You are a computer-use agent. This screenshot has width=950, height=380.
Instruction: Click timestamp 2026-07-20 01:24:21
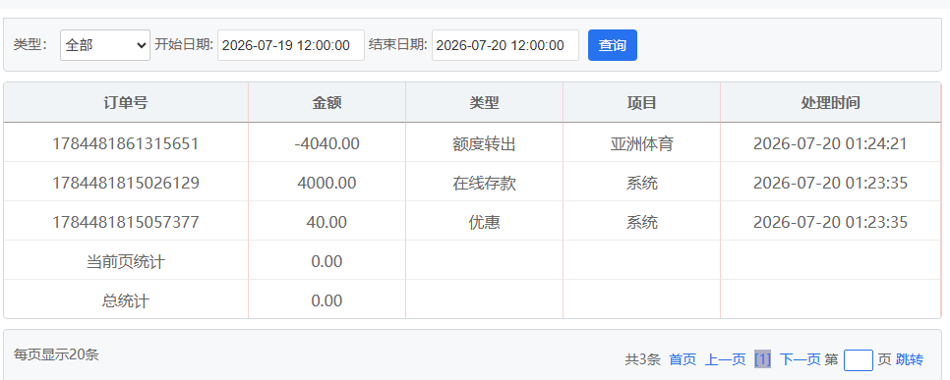click(830, 143)
